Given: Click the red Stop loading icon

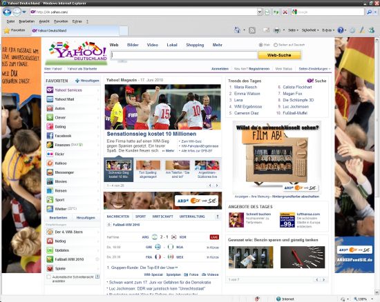Looking at the screenshot, I should [x=285, y=12].
